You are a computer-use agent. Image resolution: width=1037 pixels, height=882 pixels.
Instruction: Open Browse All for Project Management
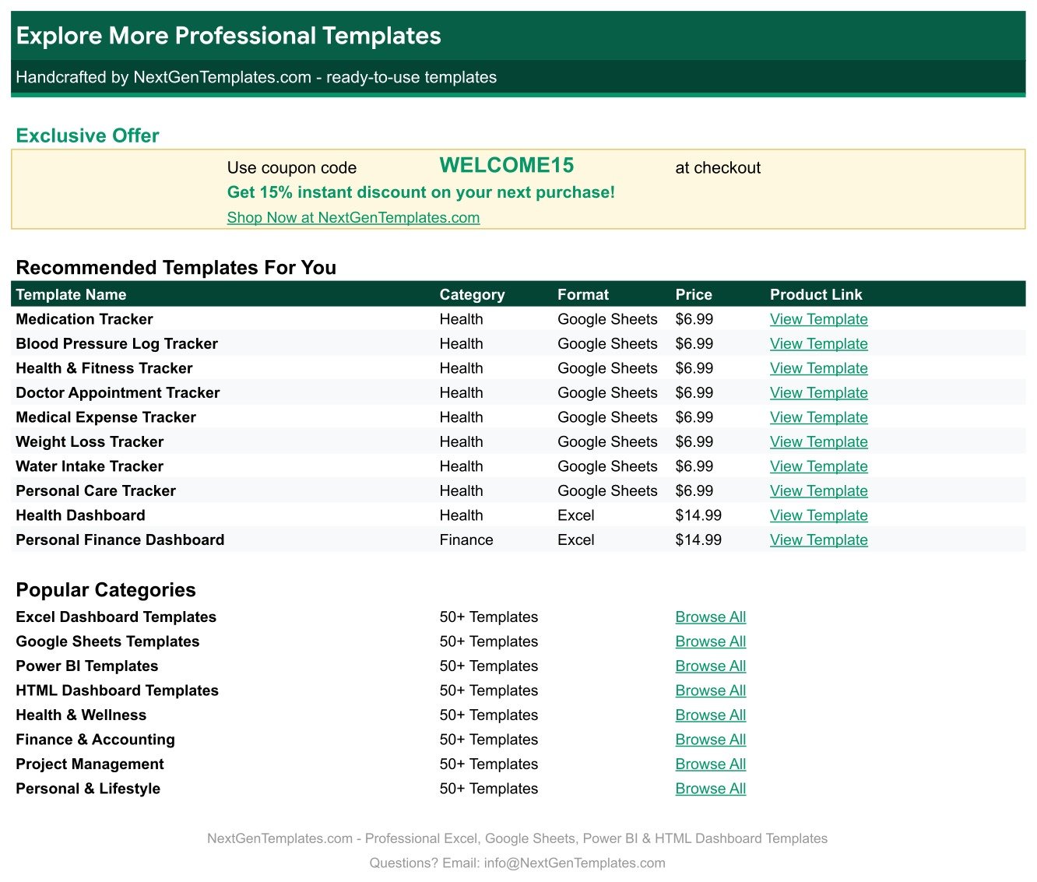[710, 764]
